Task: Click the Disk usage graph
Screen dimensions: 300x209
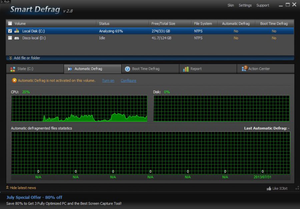Action: 221,108
